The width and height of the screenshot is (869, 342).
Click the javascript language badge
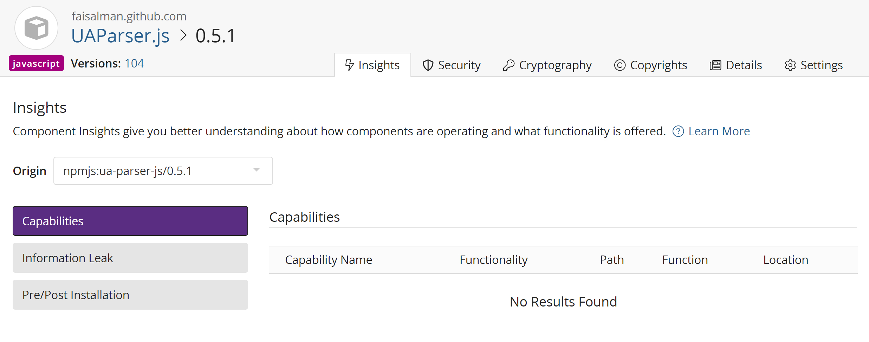[36, 63]
